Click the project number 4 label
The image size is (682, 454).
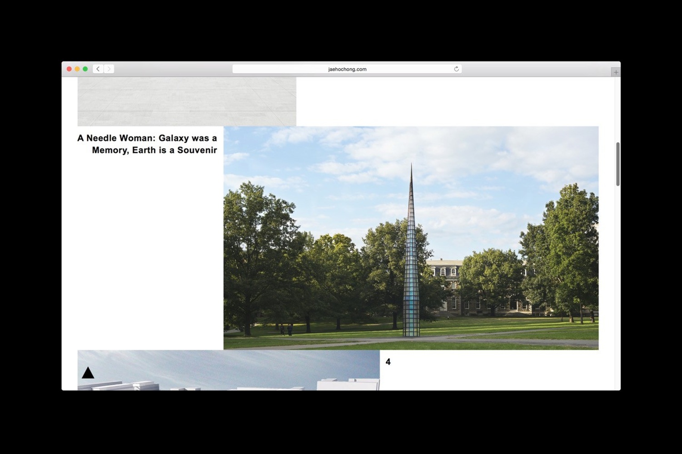pyautogui.click(x=388, y=362)
